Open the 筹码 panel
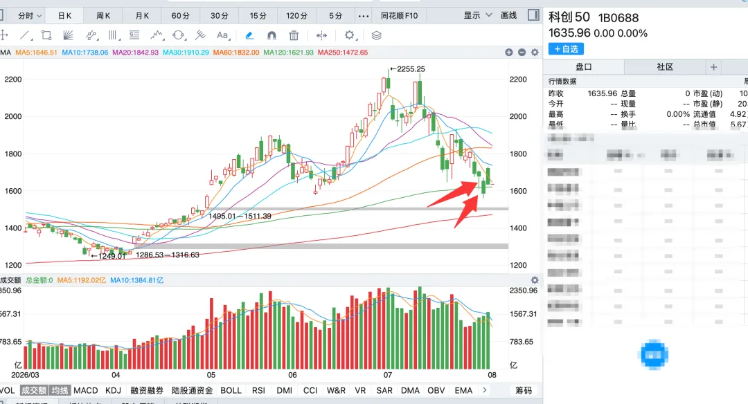This screenshot has height=404, width=748. click(x=524, y=390)
